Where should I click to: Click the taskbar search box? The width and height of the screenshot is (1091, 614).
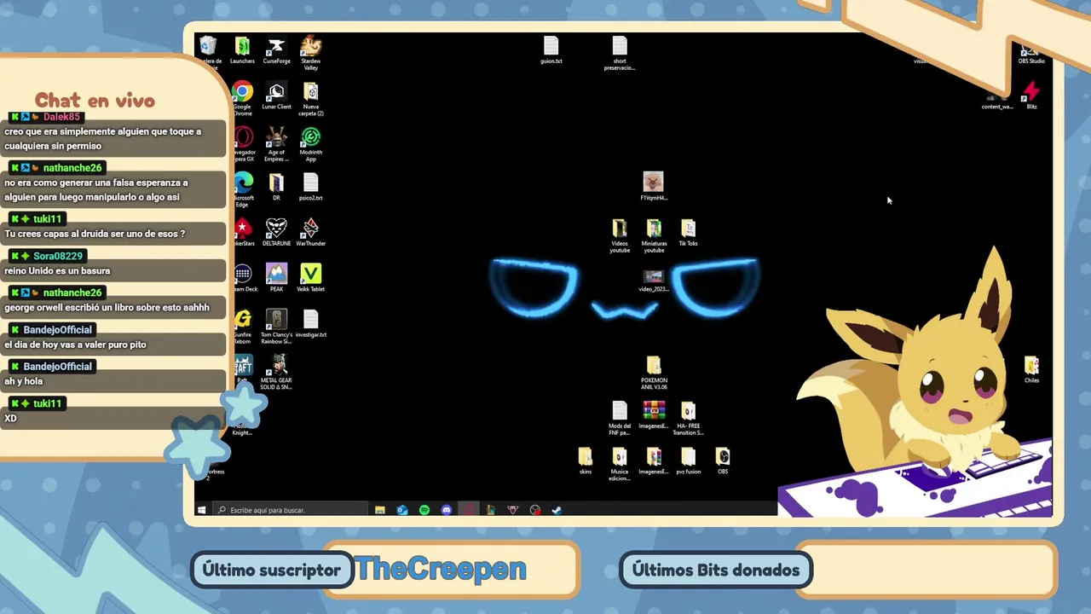click(x=290, y=510)
